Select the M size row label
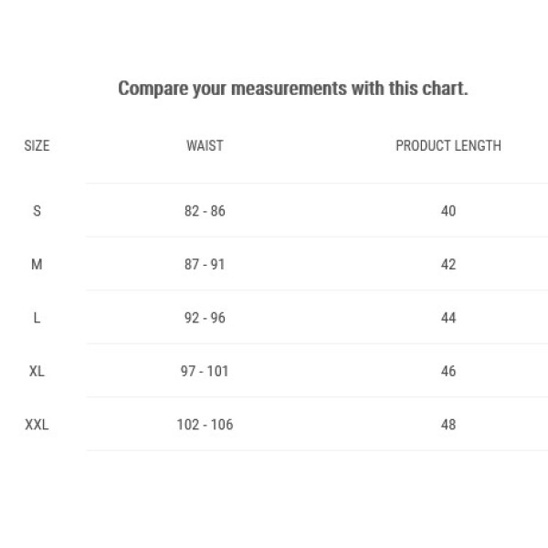This screenshot has height=548, width=548. [37, 264]
